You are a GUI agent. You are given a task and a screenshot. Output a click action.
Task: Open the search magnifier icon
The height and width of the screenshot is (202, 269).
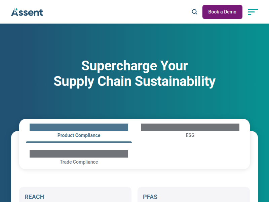pos(194,12)
